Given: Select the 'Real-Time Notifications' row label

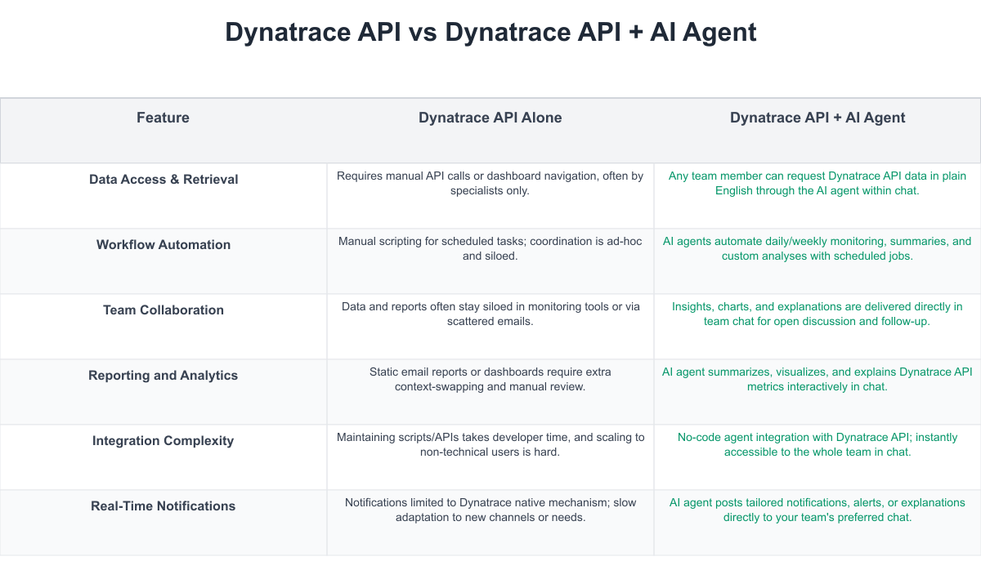Looking at the screenshot, I should pos(163,506).
